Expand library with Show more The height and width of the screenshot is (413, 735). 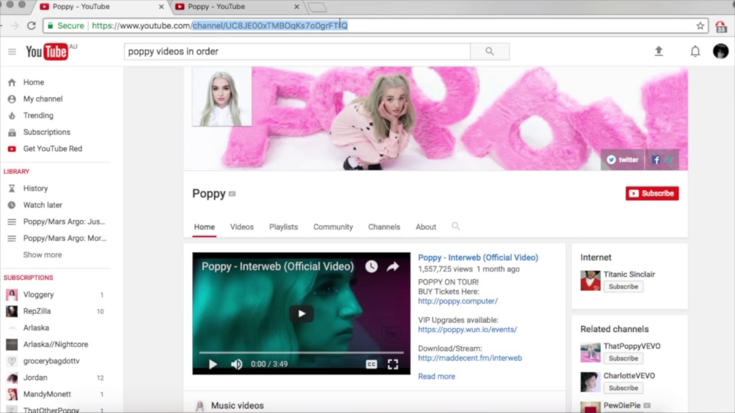pyautogui.click(x=42, y=255)
